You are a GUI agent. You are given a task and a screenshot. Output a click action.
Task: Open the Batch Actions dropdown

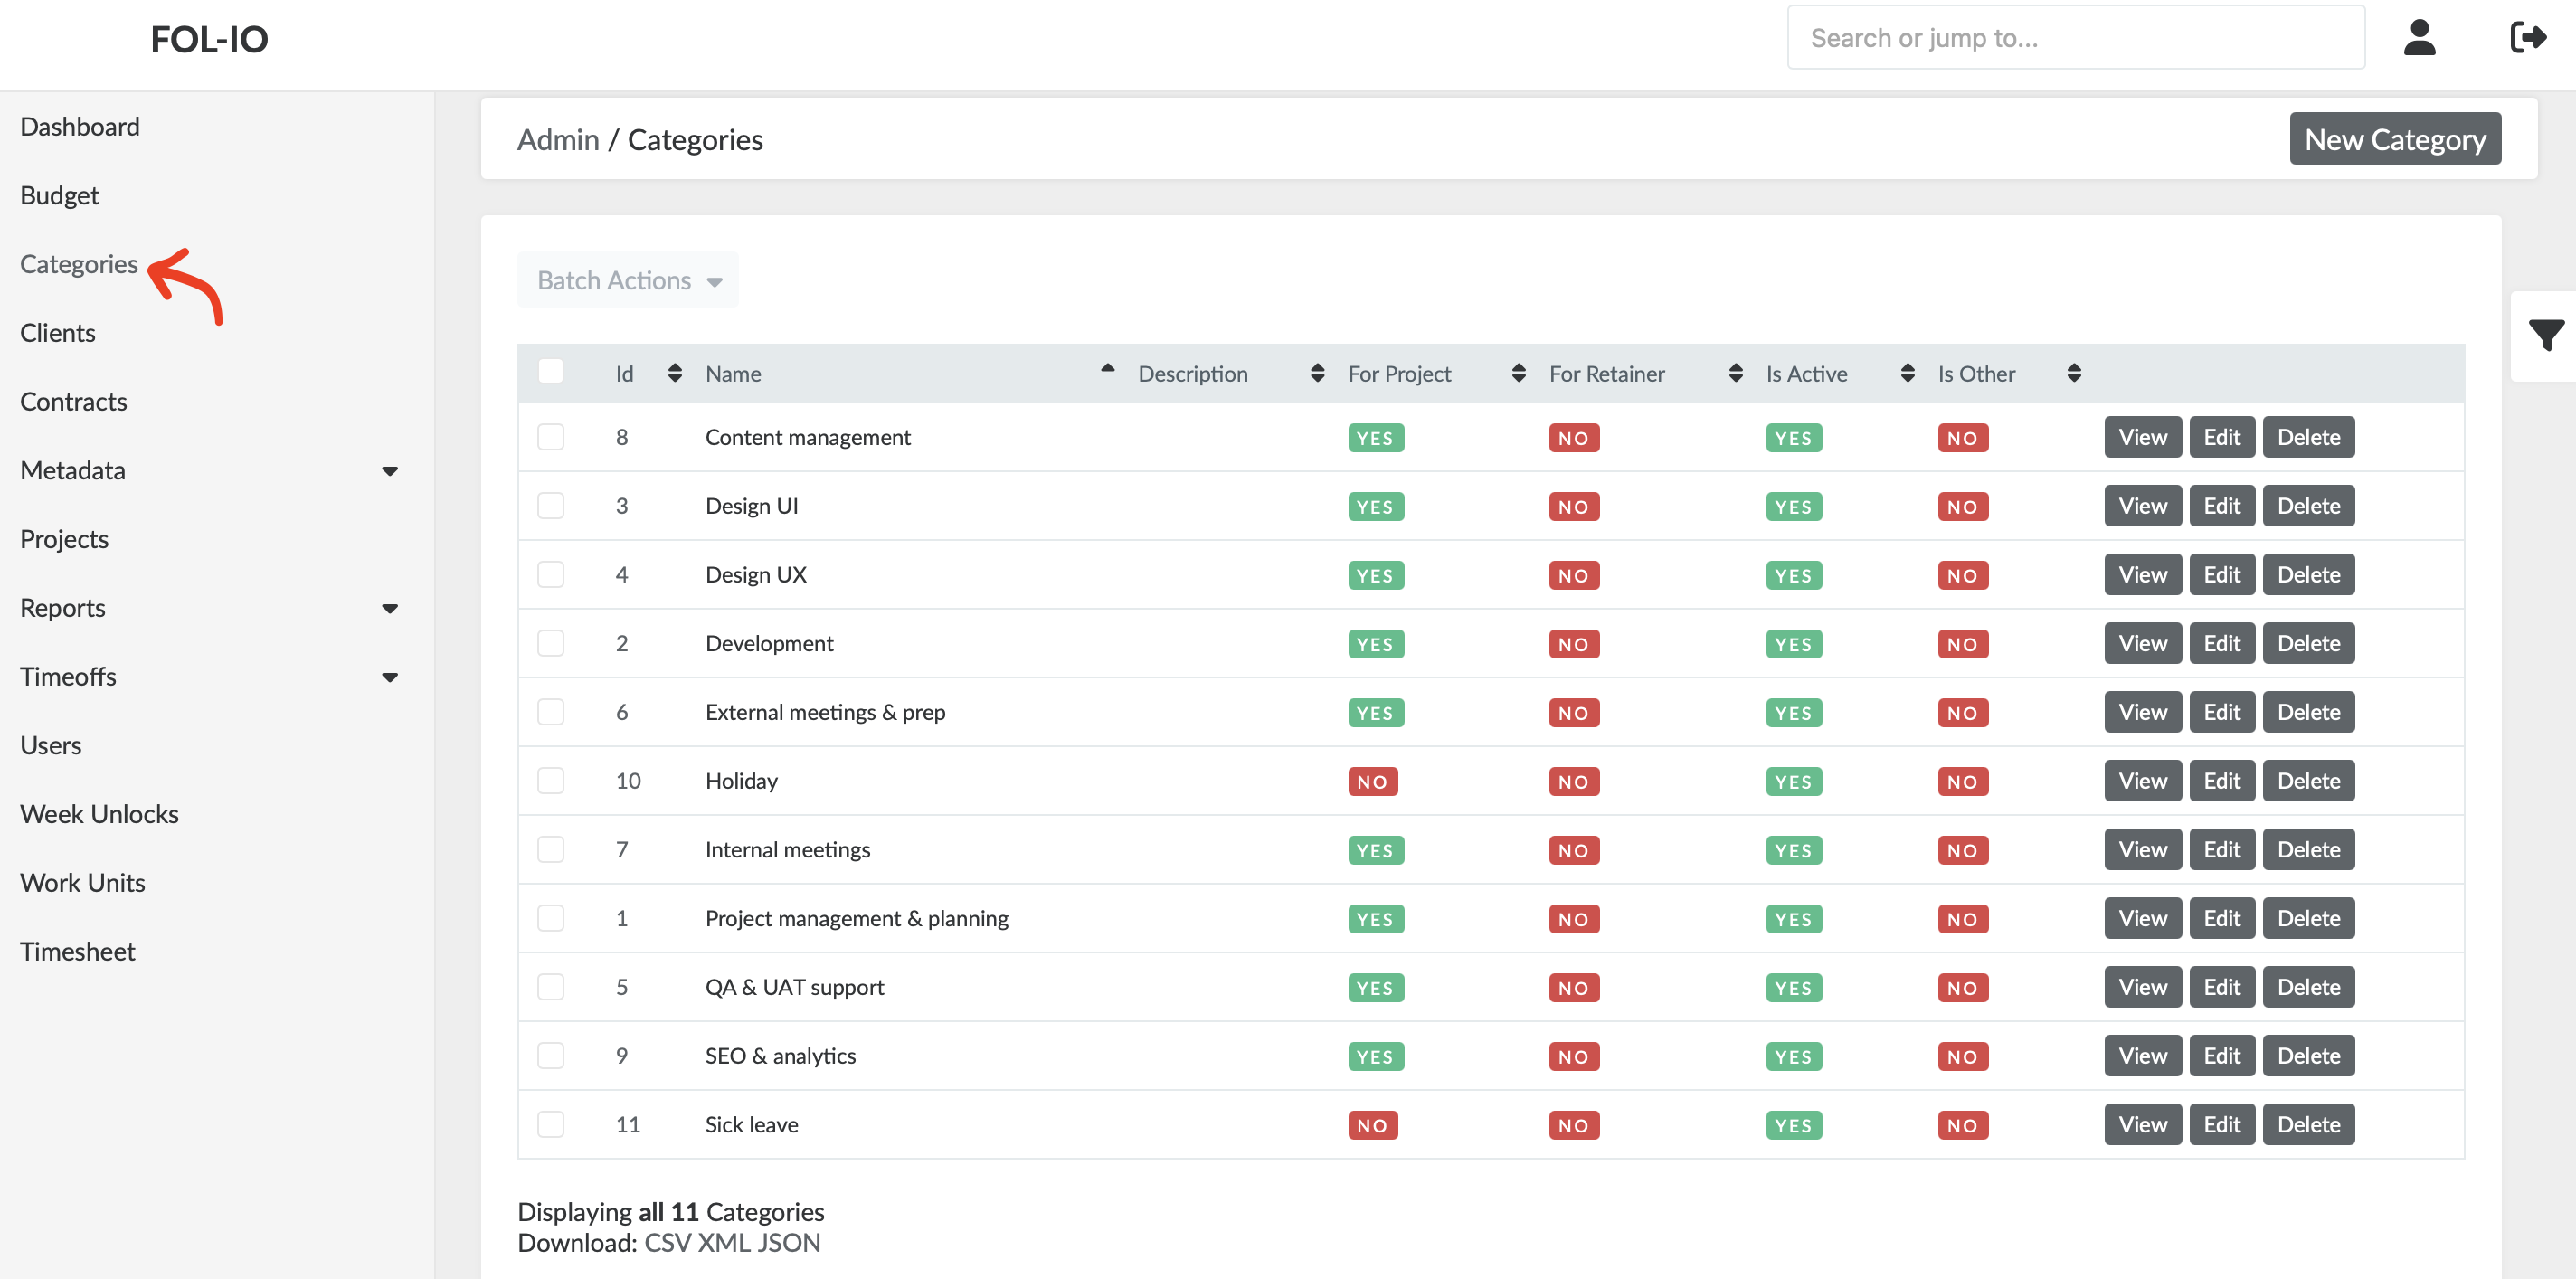click(628, 280)
